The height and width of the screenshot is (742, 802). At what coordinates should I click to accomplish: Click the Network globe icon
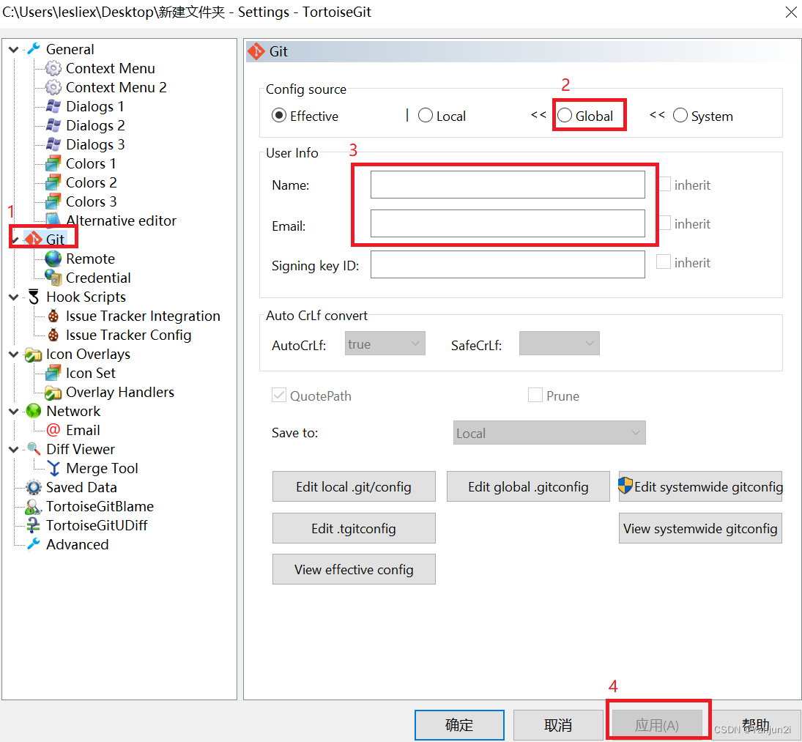pyautogui.click(x=34, y=411)
